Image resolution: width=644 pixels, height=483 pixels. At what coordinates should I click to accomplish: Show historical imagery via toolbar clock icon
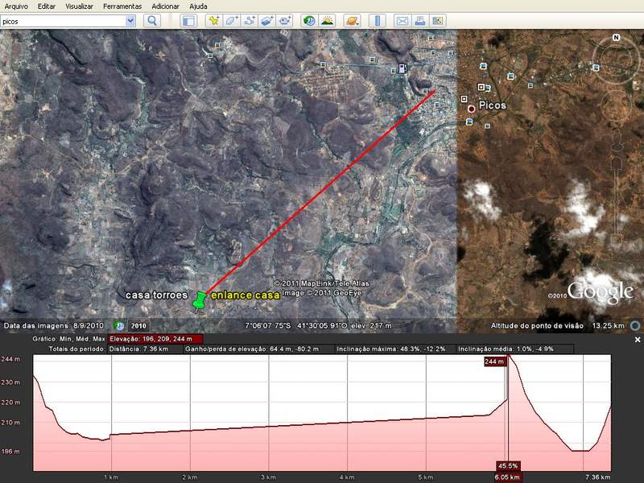click(309, 21)
